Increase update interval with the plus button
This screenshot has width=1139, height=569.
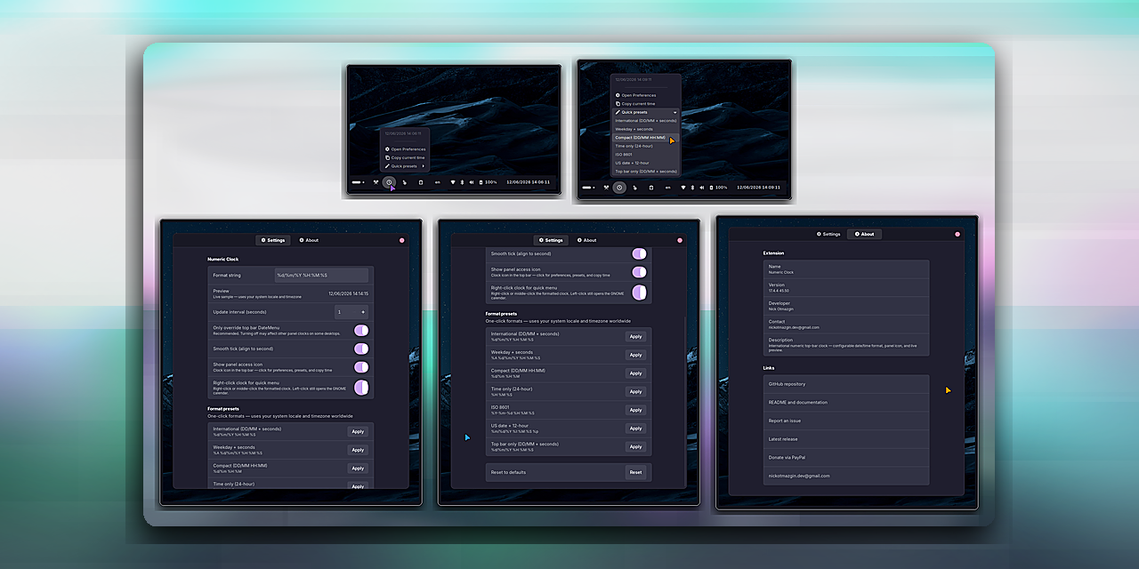pos(362,312)
